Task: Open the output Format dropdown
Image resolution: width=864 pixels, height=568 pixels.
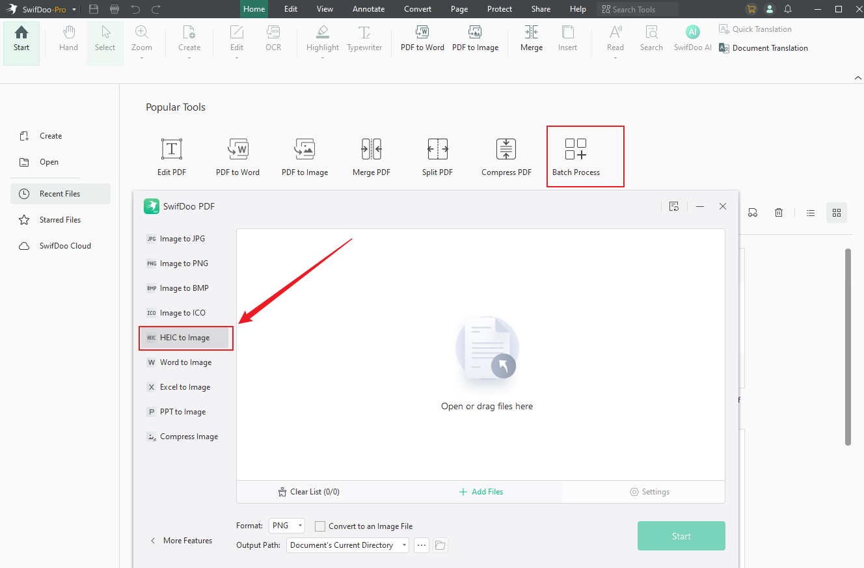Action: coord(286,526)
